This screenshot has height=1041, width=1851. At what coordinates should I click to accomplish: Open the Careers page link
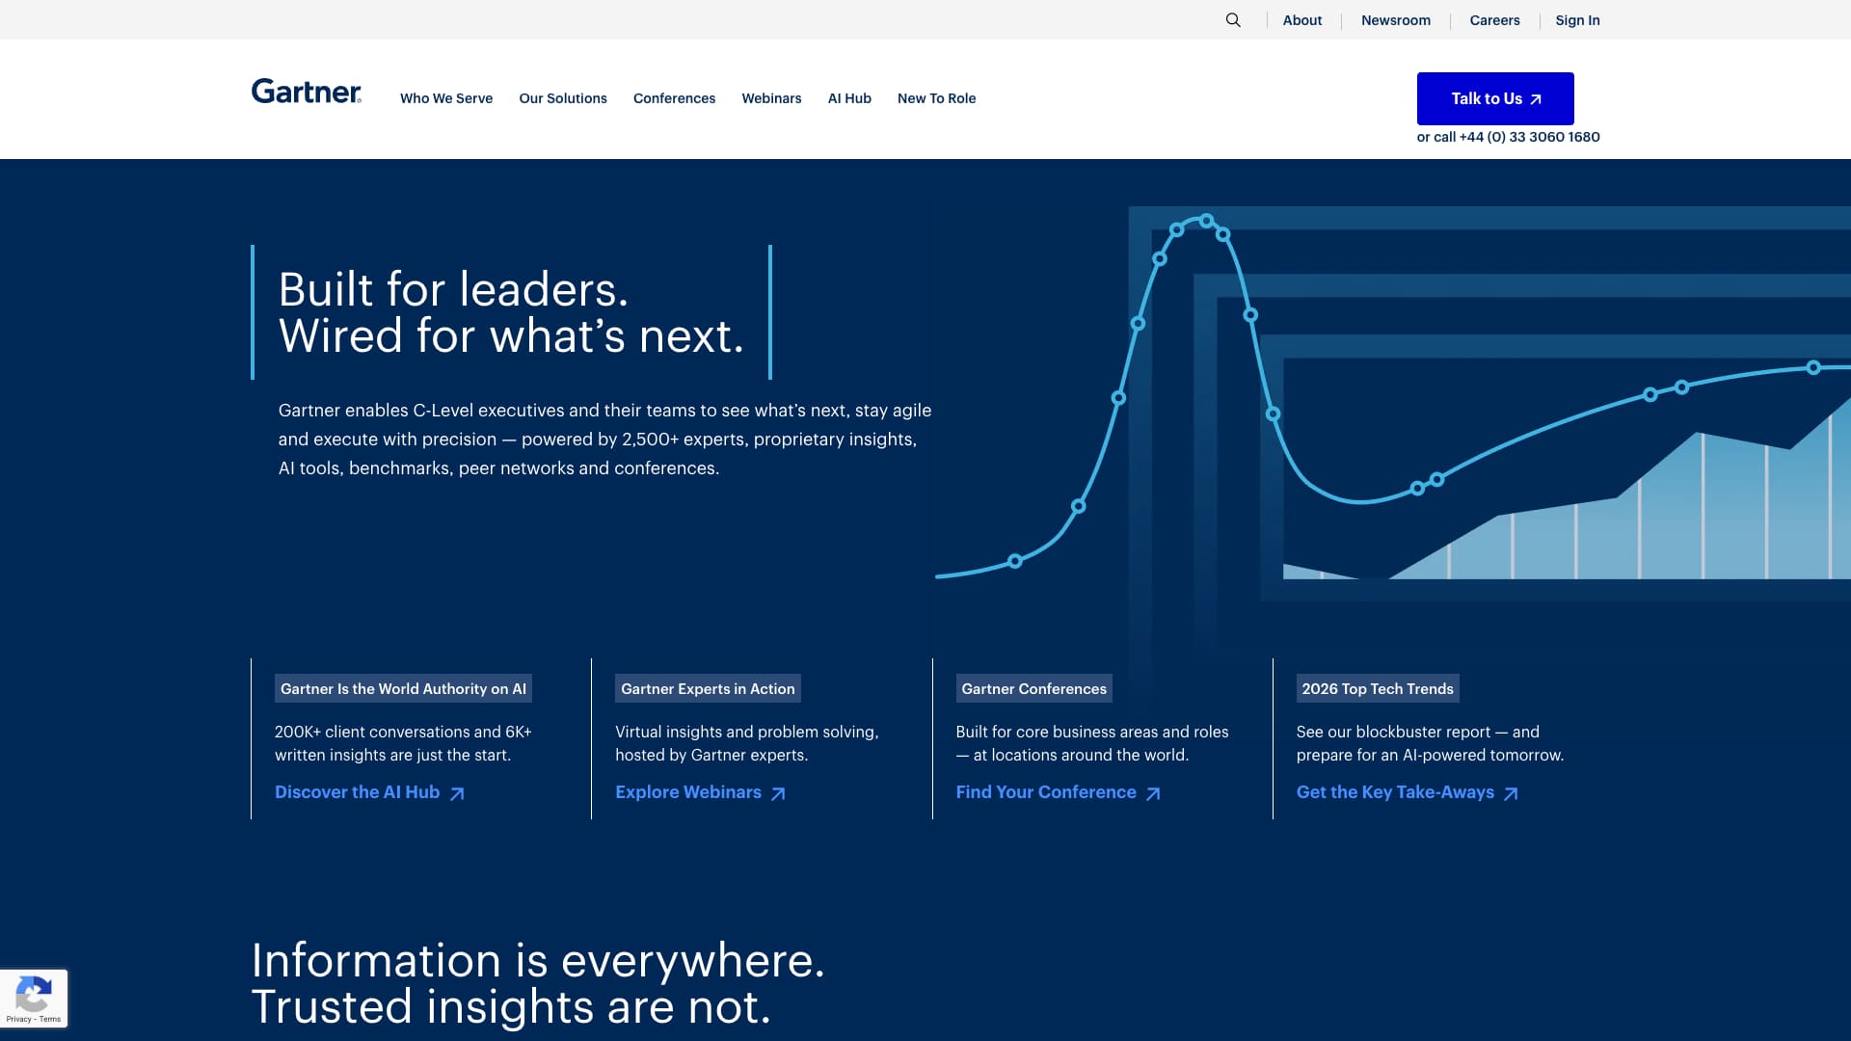tap(1494, 20)
